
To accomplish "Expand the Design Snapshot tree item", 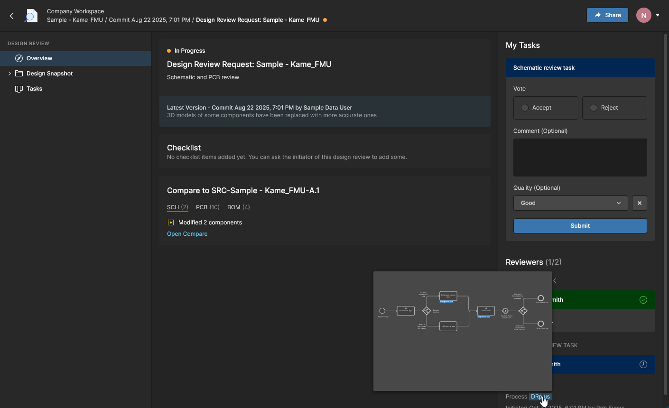I will point(9,74).
